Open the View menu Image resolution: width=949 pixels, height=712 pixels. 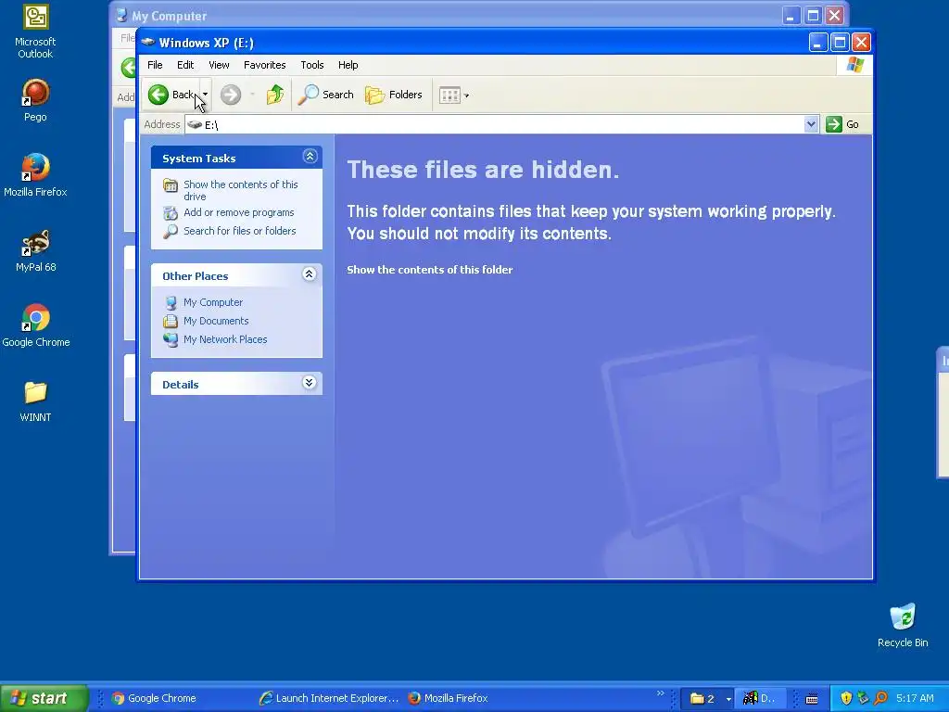pyautogui.click(x=219, y=65)
